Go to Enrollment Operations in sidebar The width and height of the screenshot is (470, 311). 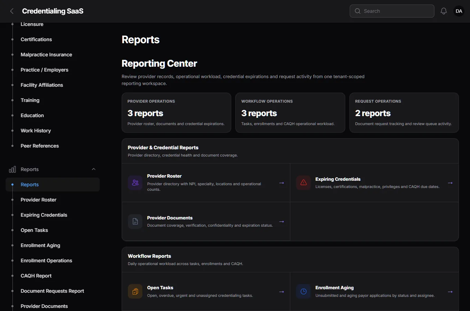(46, 261)
